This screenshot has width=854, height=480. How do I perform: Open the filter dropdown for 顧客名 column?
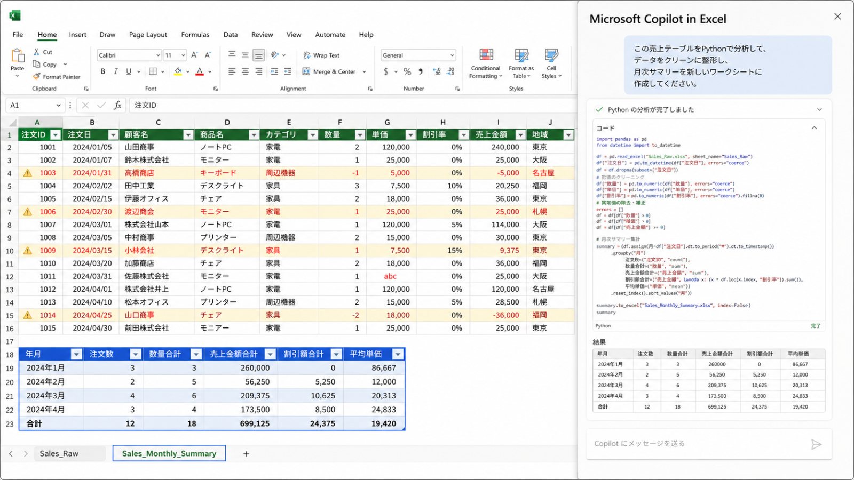[x=188, y=135]
